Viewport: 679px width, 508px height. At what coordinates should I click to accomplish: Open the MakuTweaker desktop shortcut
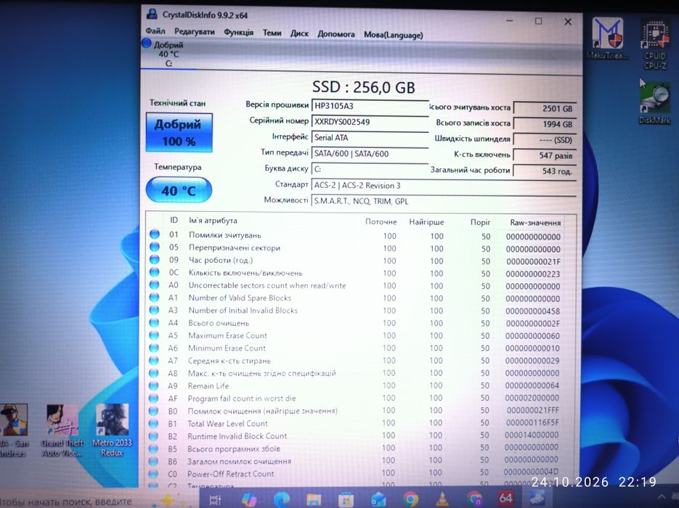[608, 38]
